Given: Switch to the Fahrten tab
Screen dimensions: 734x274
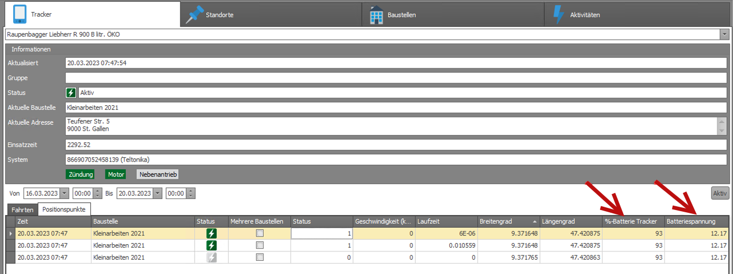Looking at the screenshot, I should coord(22,210).
